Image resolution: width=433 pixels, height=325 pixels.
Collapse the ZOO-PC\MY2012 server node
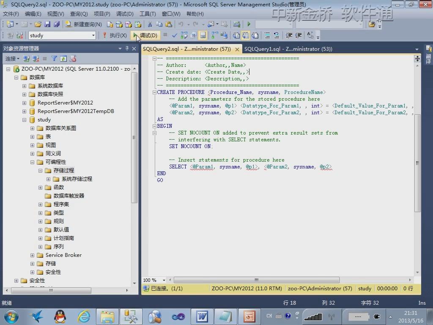tap(8, 69)
